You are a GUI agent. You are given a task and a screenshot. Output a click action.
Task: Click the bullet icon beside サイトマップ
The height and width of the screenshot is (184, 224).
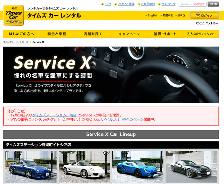(159, 4)
